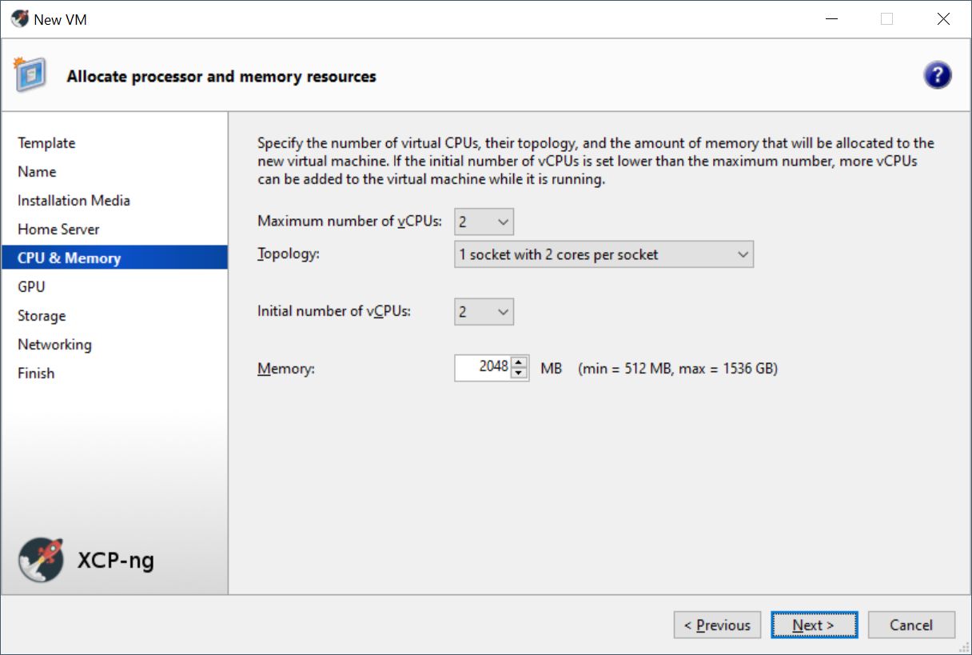Click the XCP-ng rocket logo
The height and width of the screenshot is (655, 972).
point(41,559)
